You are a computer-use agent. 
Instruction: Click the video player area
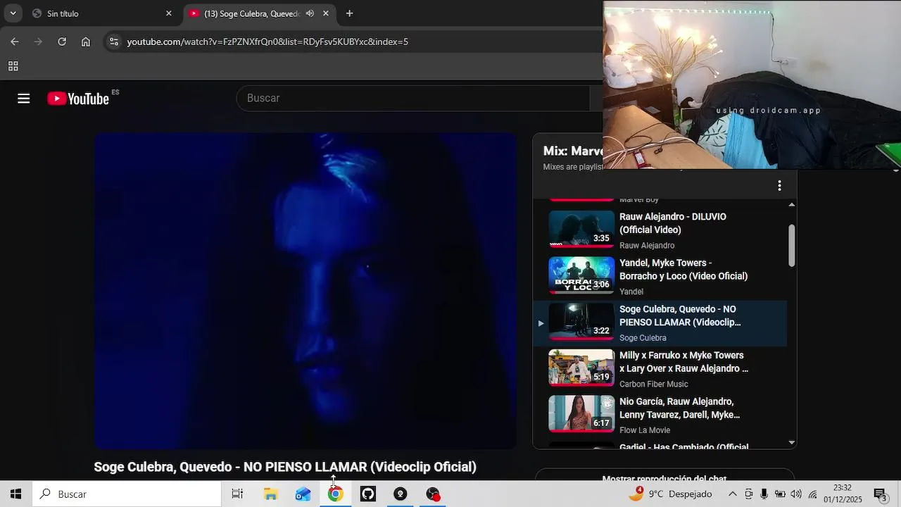[x=305, y=291]
